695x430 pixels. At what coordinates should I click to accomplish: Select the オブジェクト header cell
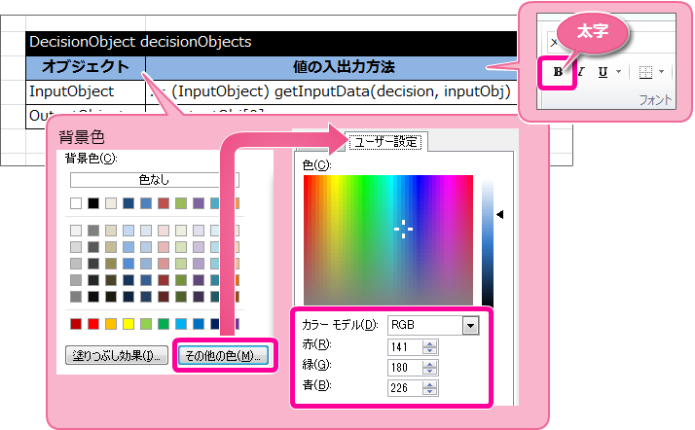(86, 67)
